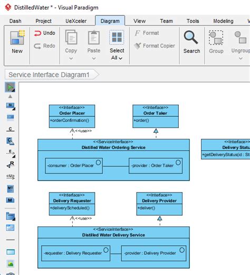
Task: Select the Diagram ribbon tab
Action: [110, 21]
